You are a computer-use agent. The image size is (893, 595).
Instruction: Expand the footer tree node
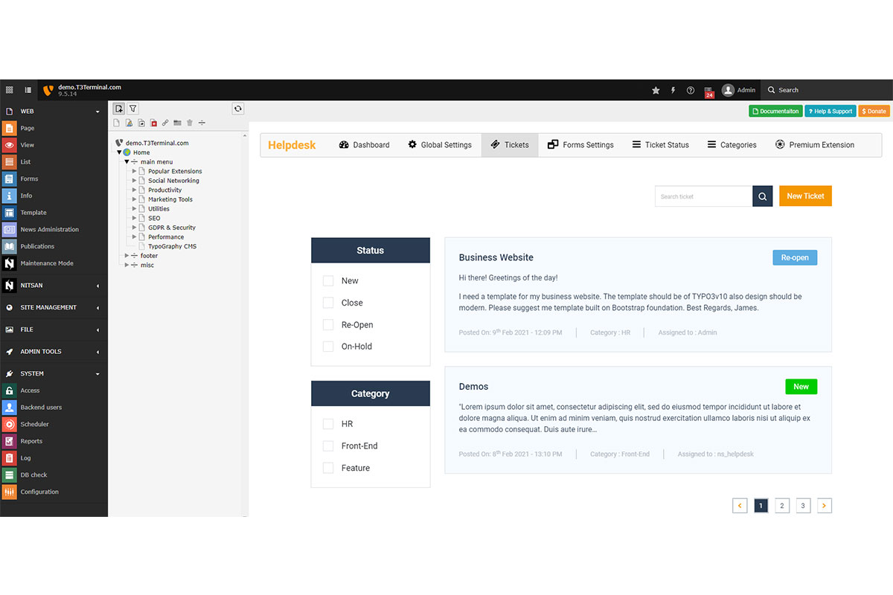(x=127, y=256)
